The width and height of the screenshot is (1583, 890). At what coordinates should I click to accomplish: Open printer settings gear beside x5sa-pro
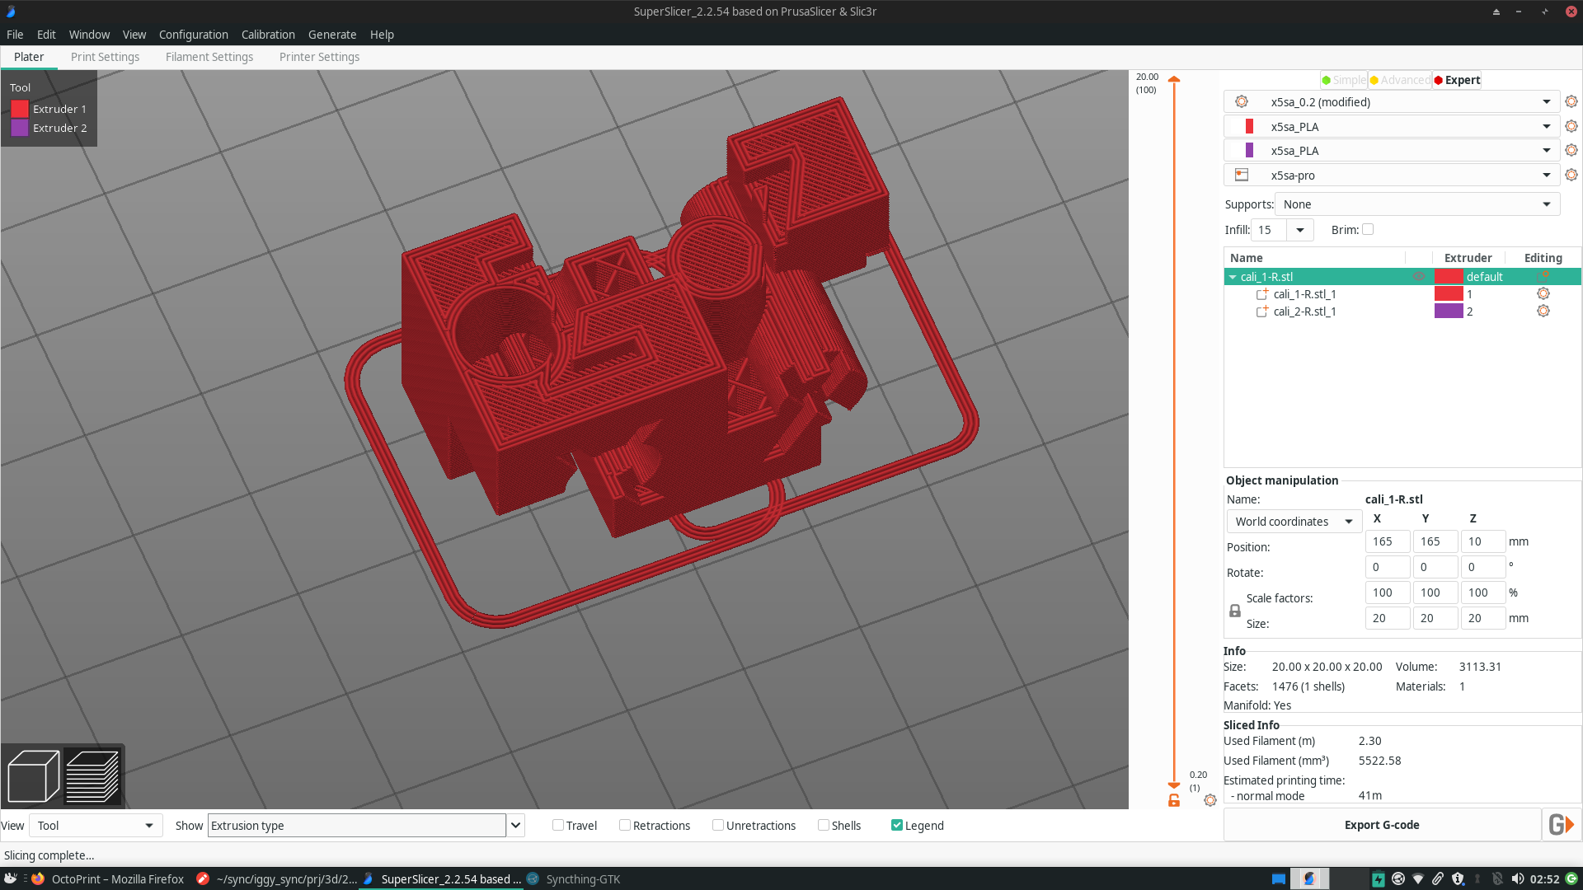1571,175
